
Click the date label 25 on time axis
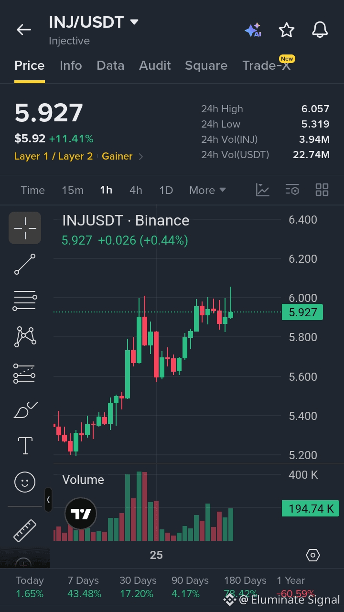click(156, 555)
